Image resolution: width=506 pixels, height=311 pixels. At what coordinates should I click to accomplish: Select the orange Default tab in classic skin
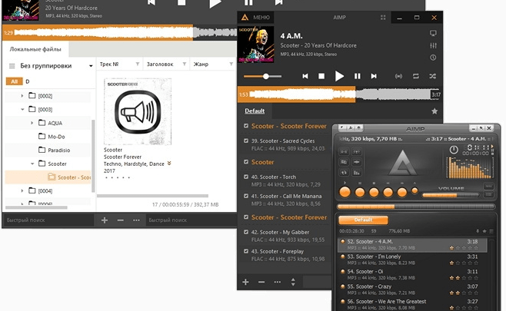click(x=364, y=220)
